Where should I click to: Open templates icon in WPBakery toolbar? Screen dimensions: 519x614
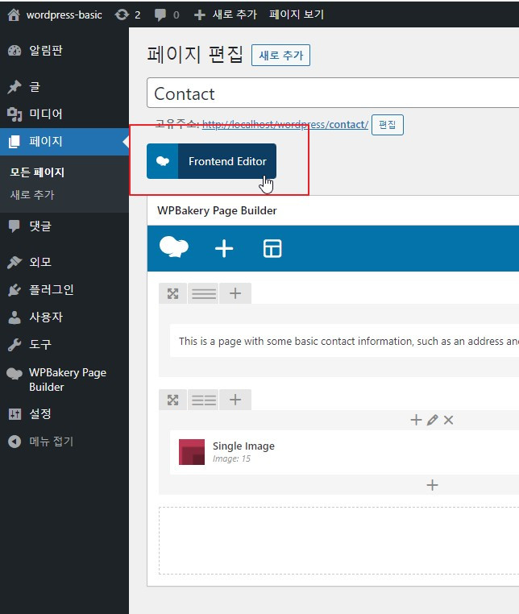pyautogui.click(x=272, y=248)
